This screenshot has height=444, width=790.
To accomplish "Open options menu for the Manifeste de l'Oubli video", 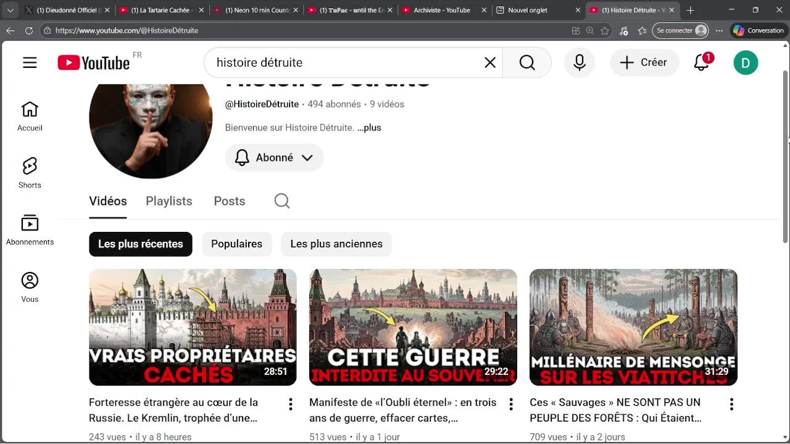I will [x=510, y=405].
